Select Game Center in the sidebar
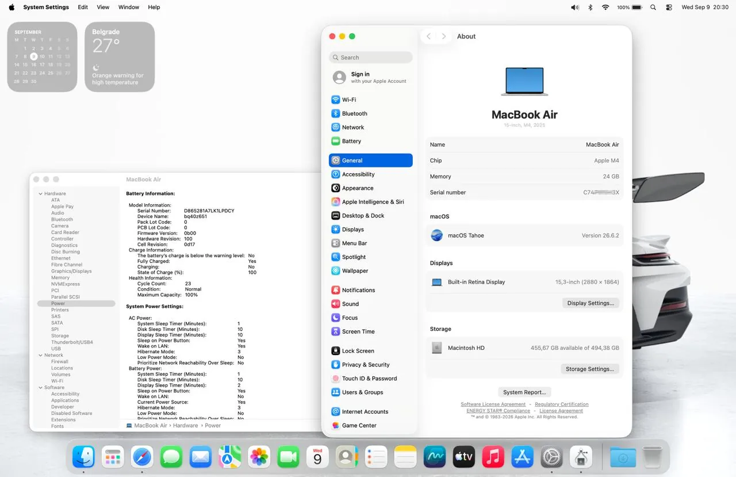The width and height of the screenshot is (736, 477). click(370, 426)
